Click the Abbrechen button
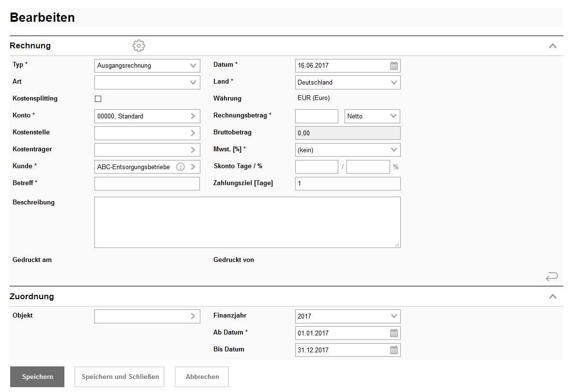 (x=202, y=377)
